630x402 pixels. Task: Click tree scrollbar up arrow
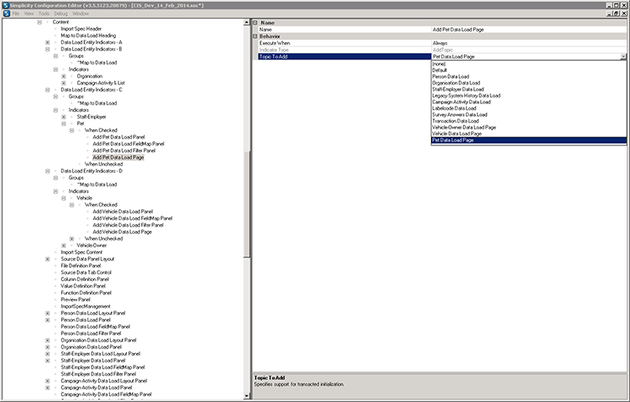click(246, 23)
